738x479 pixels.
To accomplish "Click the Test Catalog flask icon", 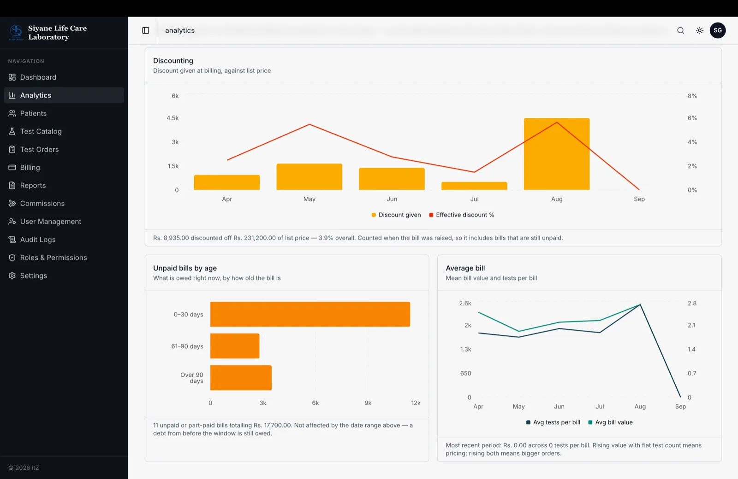I will pyautogui.click(x=12, y=131).
